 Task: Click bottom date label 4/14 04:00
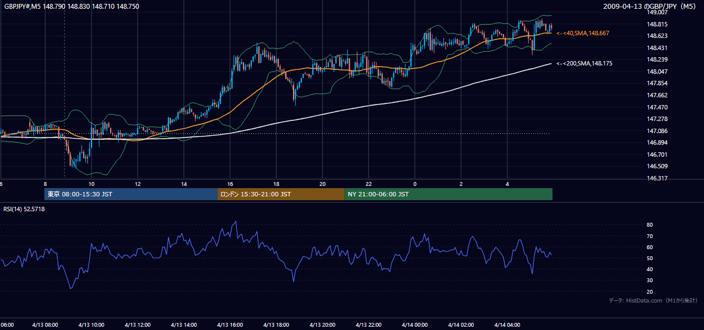pos(507,324)
